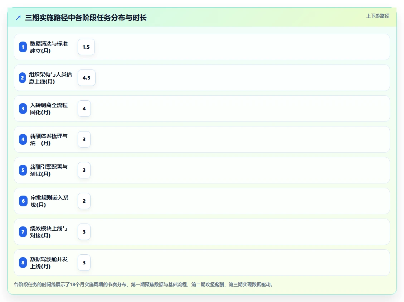404x302 pixels.
Task: Click the 1.5 duration value chip
Action: click(86, 47)
